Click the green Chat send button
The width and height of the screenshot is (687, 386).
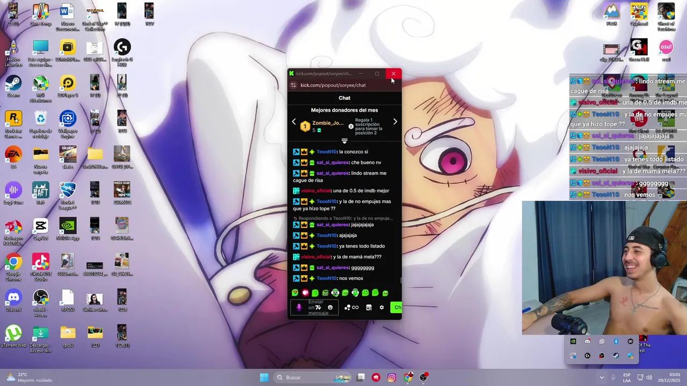(x=397, y=307)
